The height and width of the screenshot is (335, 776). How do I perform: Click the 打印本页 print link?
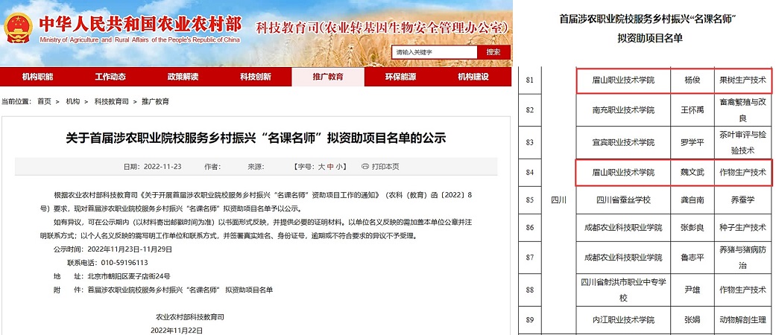(385, 167)
